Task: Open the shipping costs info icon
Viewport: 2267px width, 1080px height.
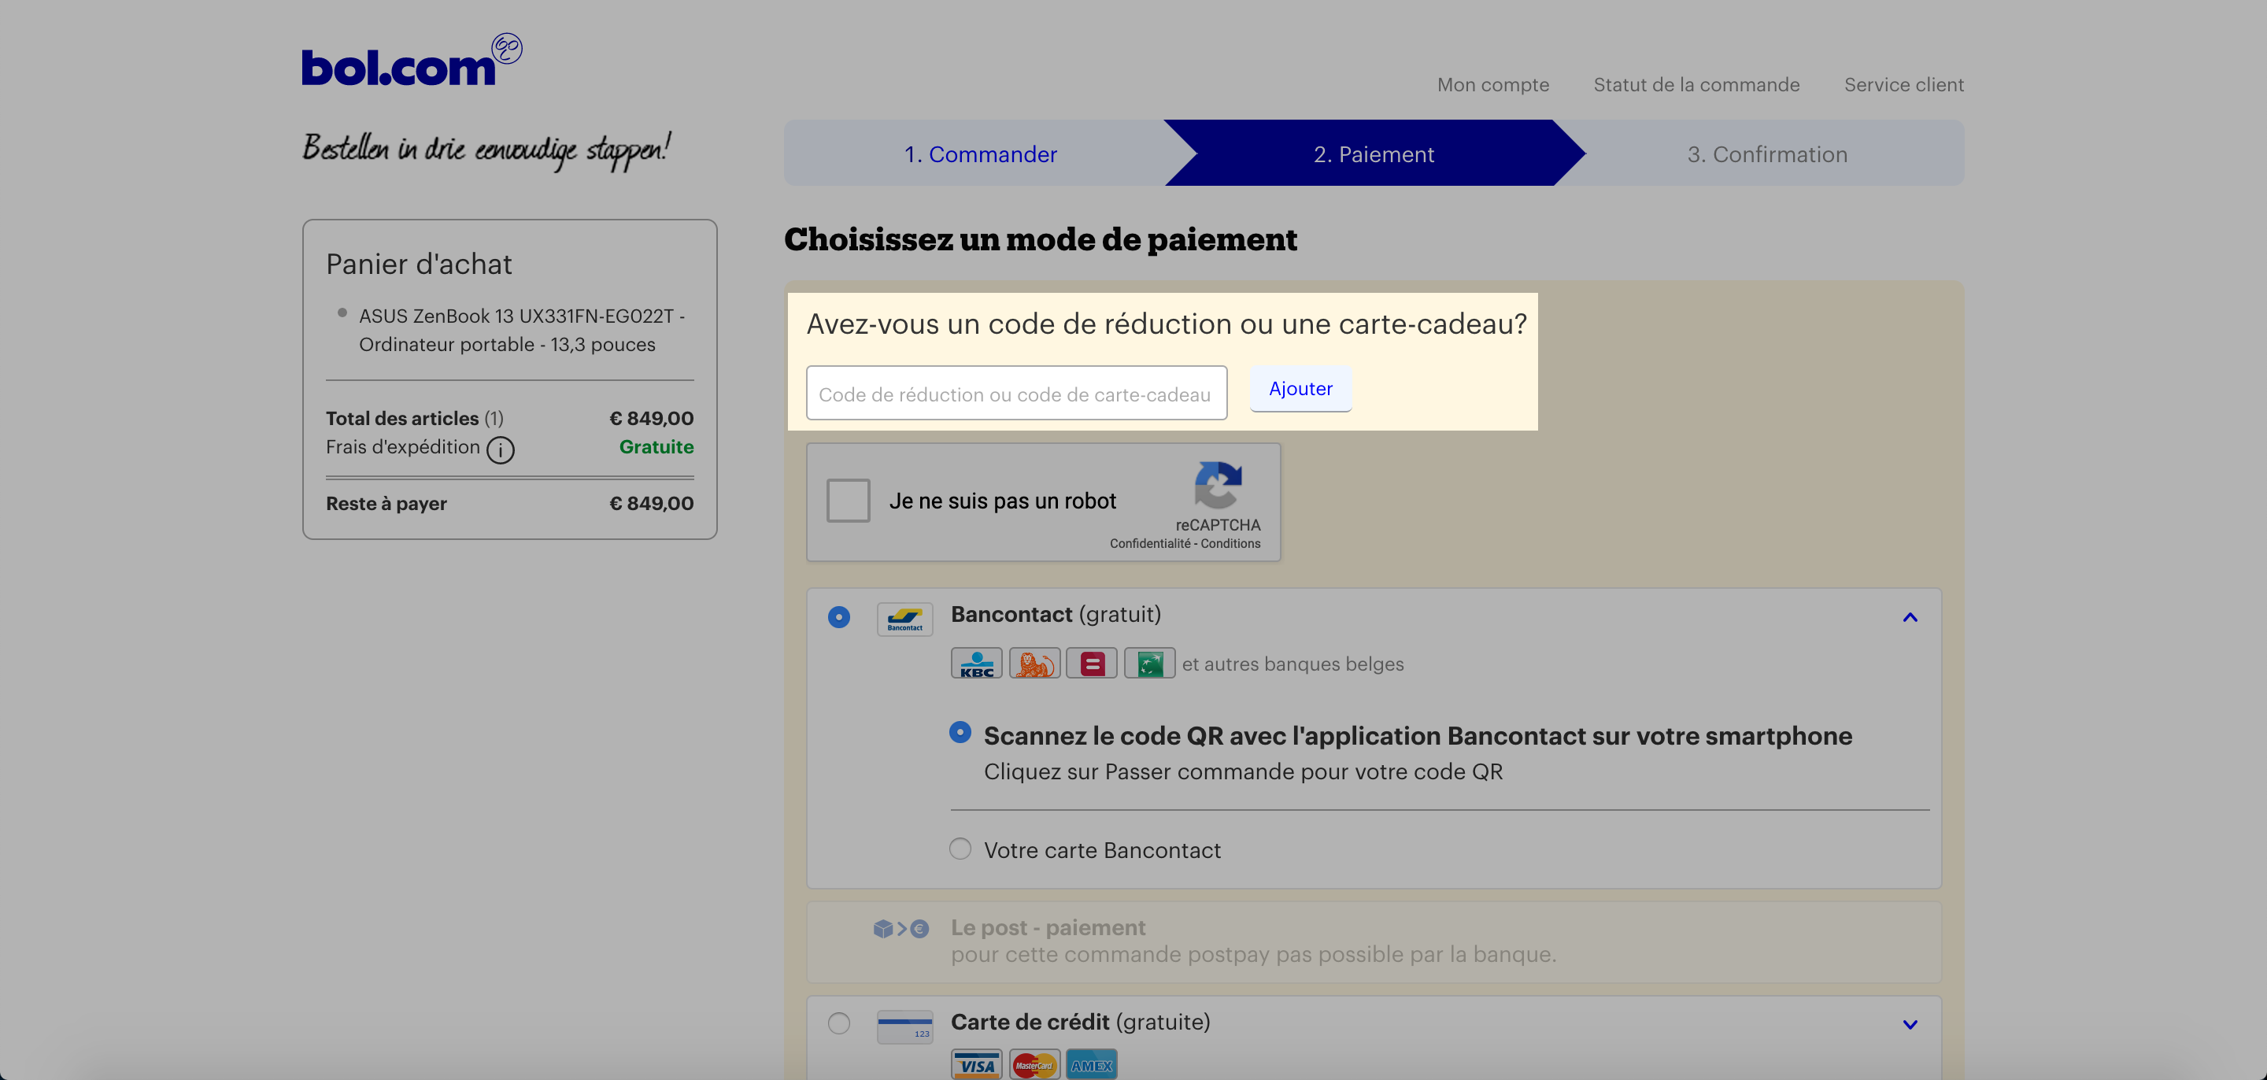Action: pyautogui.click(x=500, y=449)
